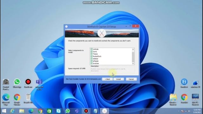This screenshot has height=114, width=203.
Task: Open Microsoft Edge from the taskbar
Action: [31, 111]
